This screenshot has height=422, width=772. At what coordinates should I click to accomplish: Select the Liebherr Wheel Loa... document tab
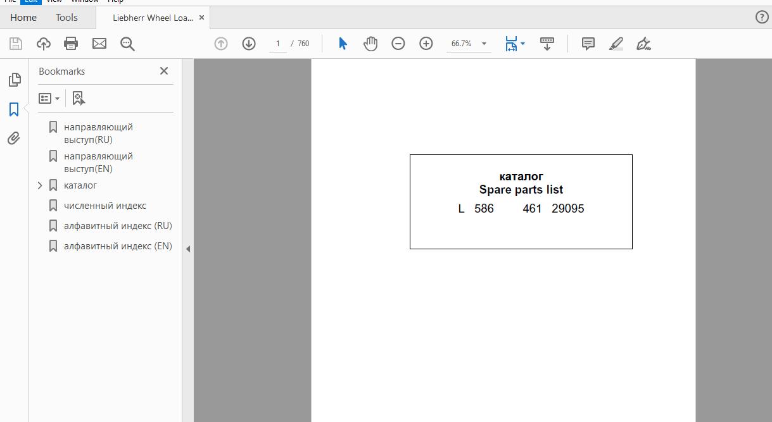[x=153, y=18]
